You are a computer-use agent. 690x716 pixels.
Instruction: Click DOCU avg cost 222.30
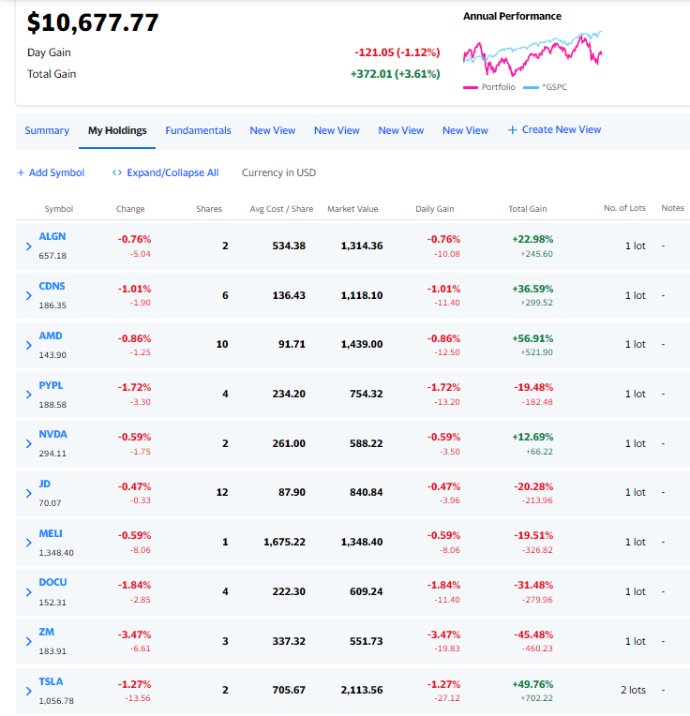coord(289,591)
